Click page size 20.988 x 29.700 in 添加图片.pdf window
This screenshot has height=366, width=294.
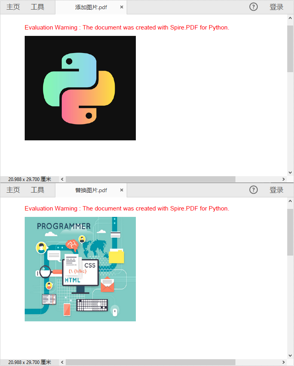(29, 179)
